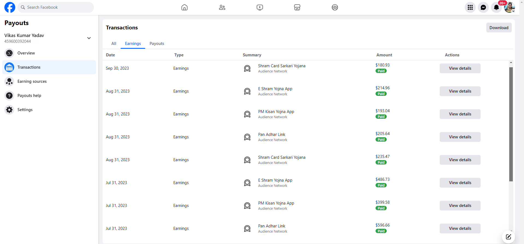Click the Transactions bank icon
This screenshot has width=524, height=244.
(9, 67)
